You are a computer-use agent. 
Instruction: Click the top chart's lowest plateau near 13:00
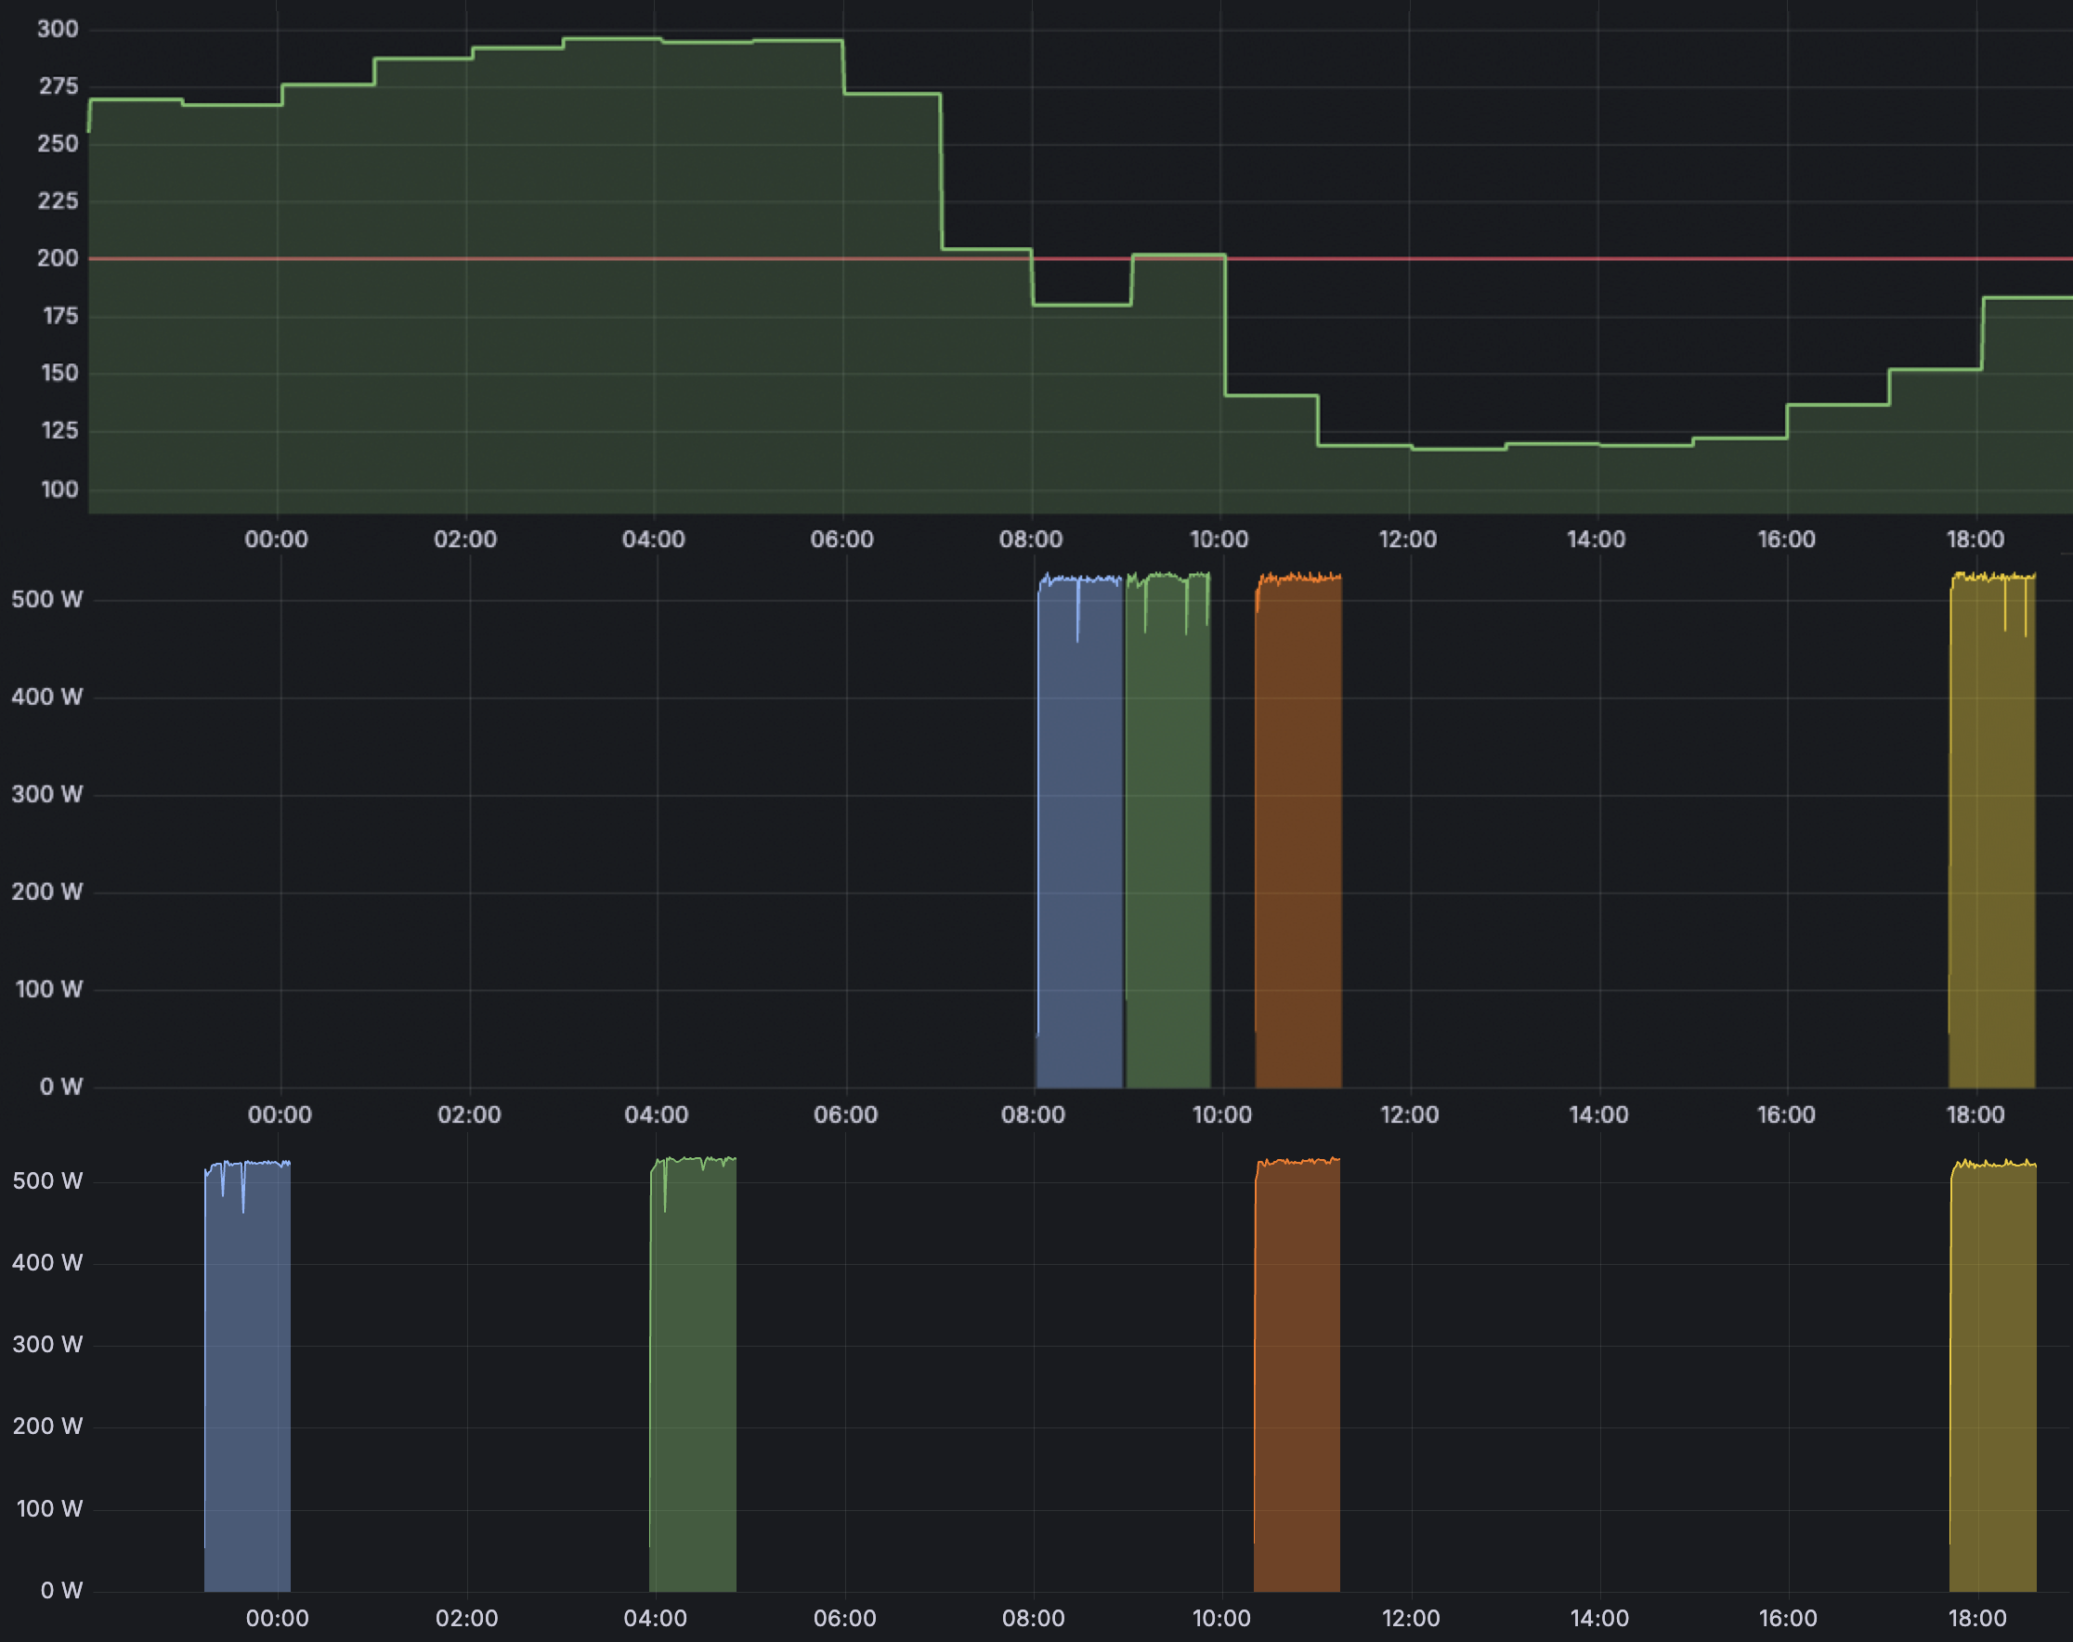pos(1458,449)
